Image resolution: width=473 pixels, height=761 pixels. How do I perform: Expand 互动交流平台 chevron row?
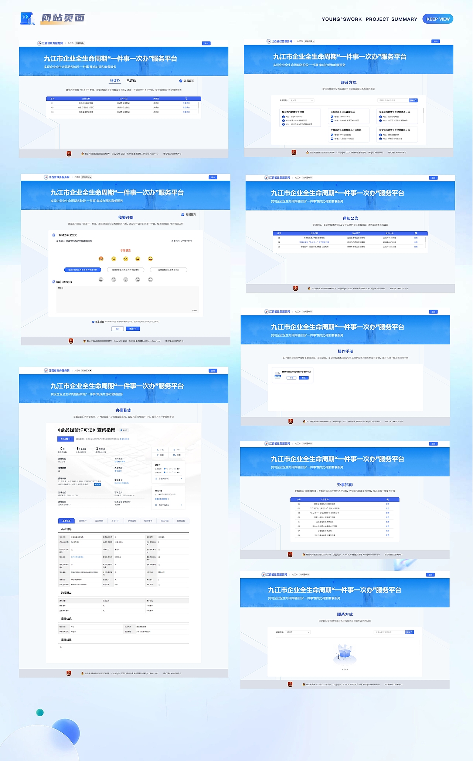(x=169, y=505)
